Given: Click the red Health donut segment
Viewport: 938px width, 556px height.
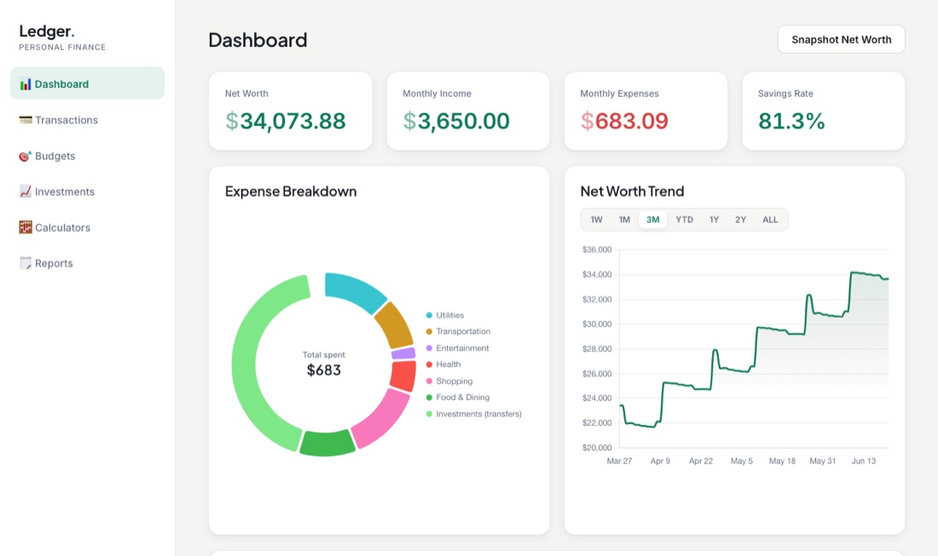Looking at the screenshot, I should tap(403, 375).
